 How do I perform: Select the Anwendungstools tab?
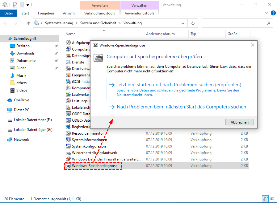coord(139,13)
